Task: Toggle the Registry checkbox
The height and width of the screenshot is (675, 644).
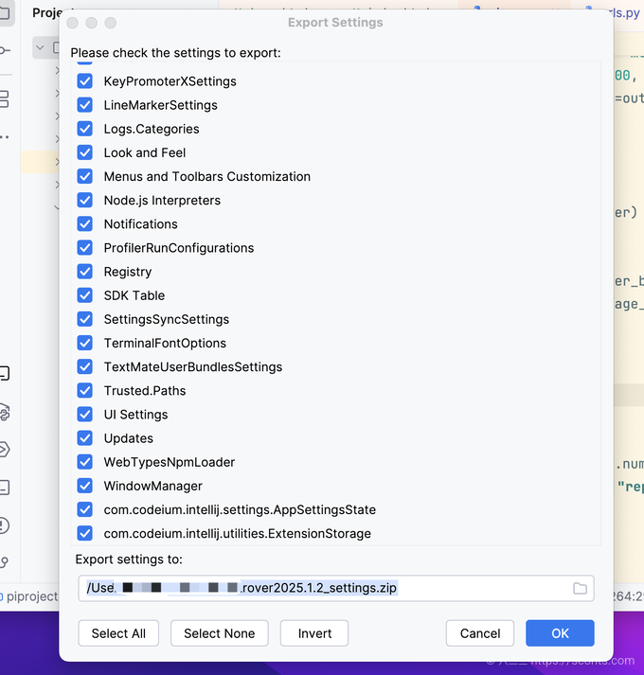Action: point(85,271)
